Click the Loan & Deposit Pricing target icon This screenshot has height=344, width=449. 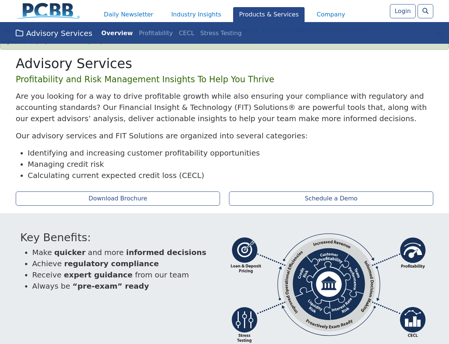click(x=245, y=250)
